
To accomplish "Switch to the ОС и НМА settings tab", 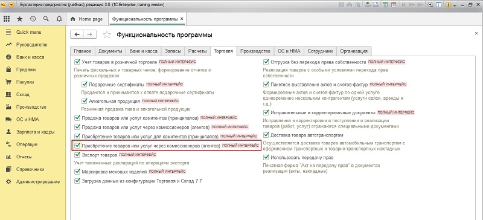I will point(289,51).
